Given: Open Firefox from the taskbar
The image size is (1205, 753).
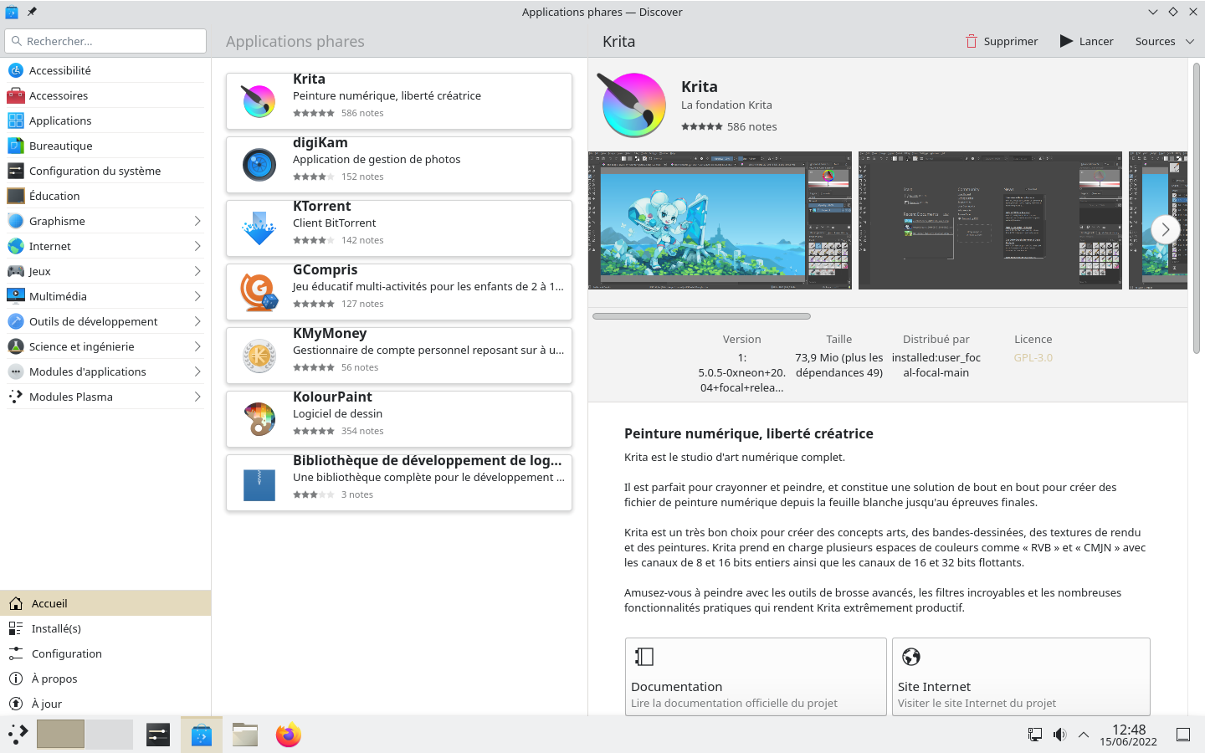Looking at the screenshot, I should 288,735.
